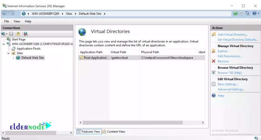Open the Advanced Settings link
The height and width of the screenshot is (140, 261).
(x=231, y=89)
